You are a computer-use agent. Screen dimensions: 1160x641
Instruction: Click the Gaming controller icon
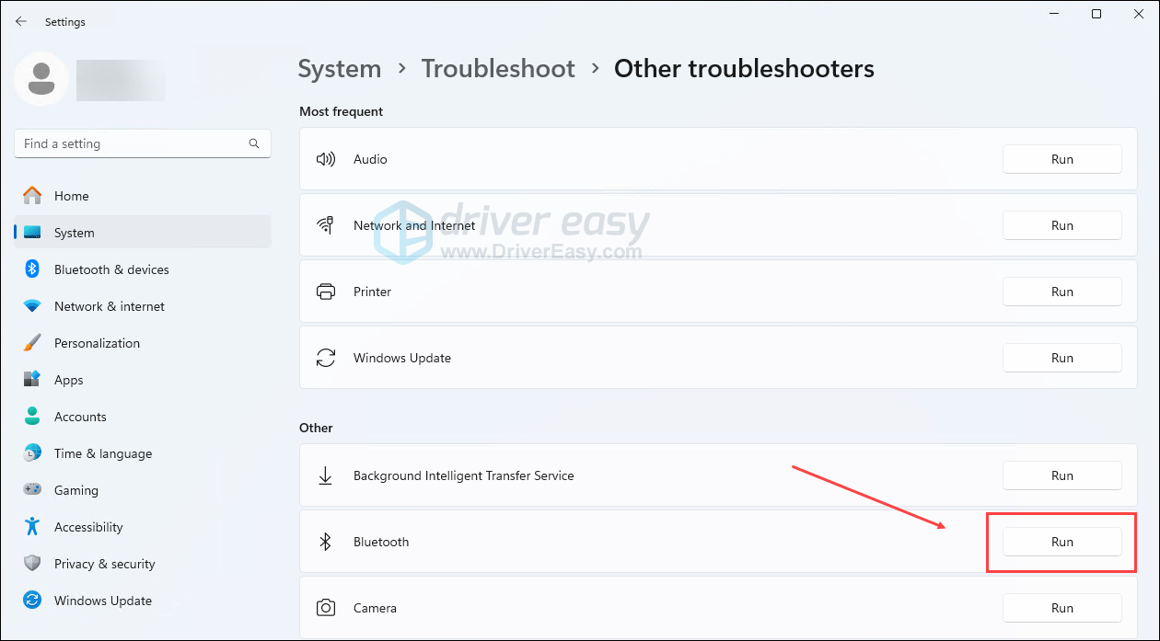click(x=32, y=490)
